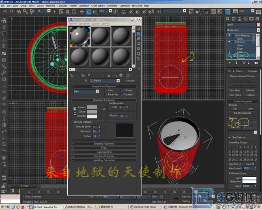
Task: Open the Curve Editor from toolbar
Action: [x=213, y=12]
